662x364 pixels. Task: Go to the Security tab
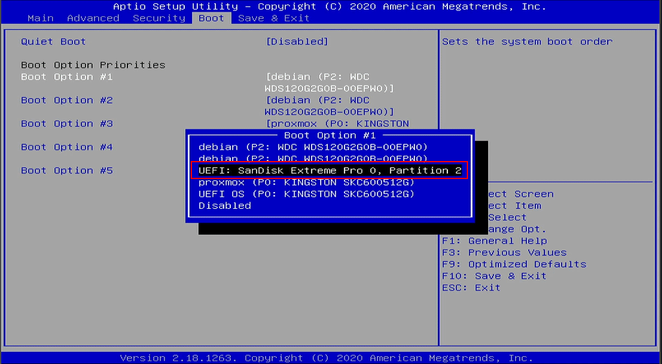(159, 18)
